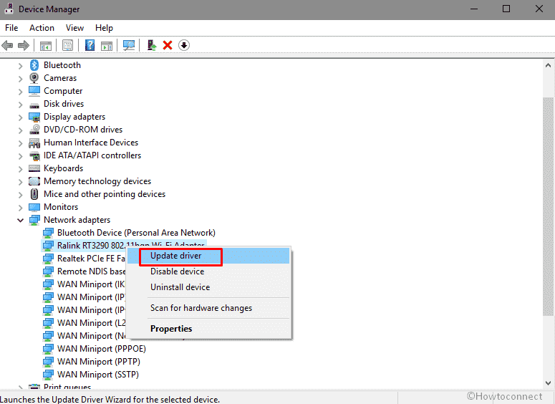Expand Display adapters
Viewport: 555px width, 404px height.
(20, 117)
